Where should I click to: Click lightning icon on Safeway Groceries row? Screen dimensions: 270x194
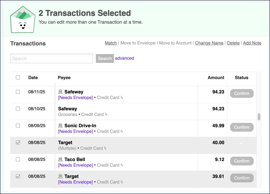106,114
